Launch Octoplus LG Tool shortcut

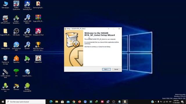(38, 32)
